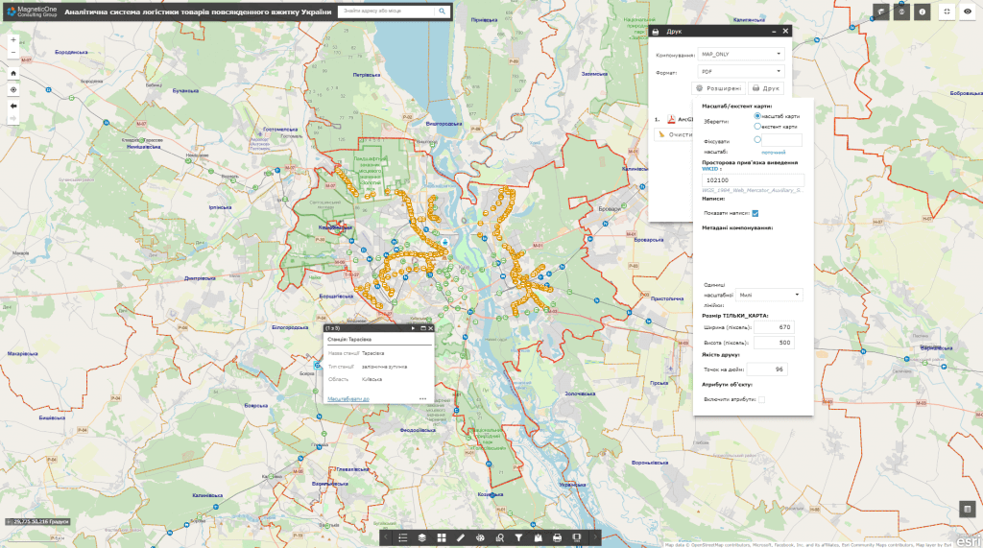Edit width field showing 670

point(775,327)
